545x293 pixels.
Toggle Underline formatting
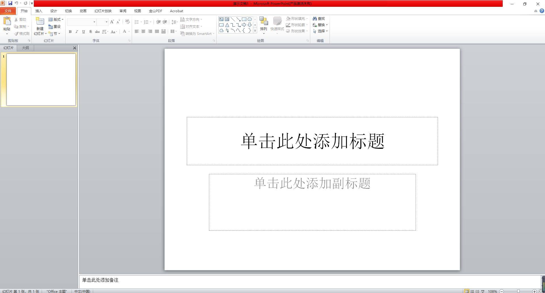point(83,32)
